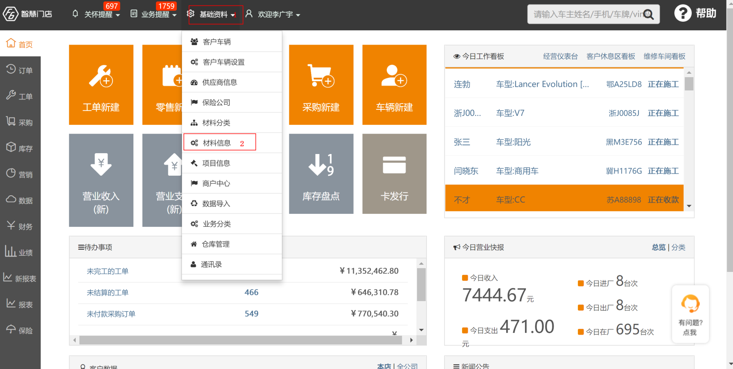Open 未付款采购订单 link
733x369 pixels.
pos(111,314)
